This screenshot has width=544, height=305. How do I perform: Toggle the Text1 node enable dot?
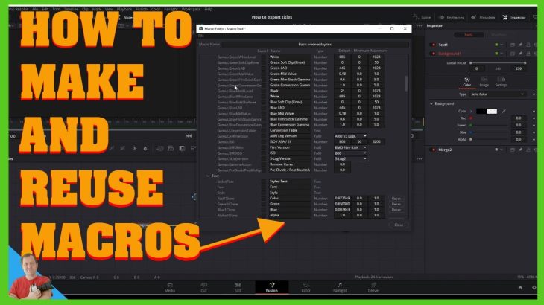point(433,45)
